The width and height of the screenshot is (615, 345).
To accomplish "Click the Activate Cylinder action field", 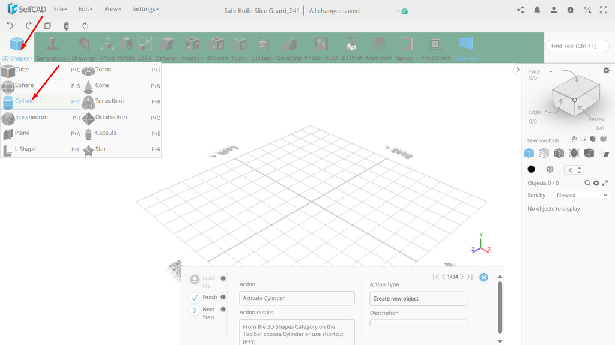I will tap(297, 298).
